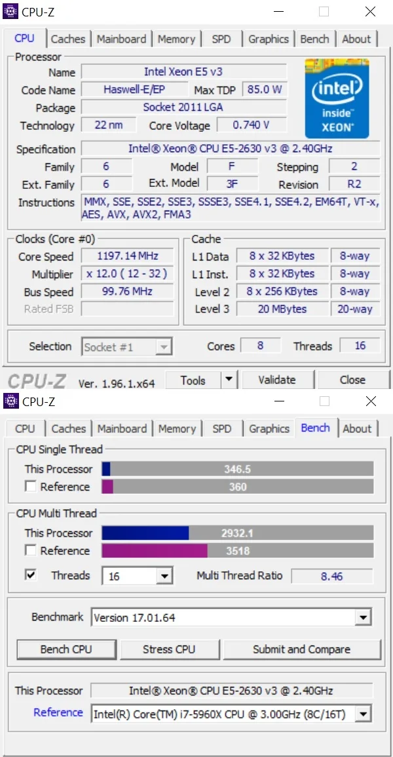Enable Multi Thread Reference checkbox

(30, 550)
